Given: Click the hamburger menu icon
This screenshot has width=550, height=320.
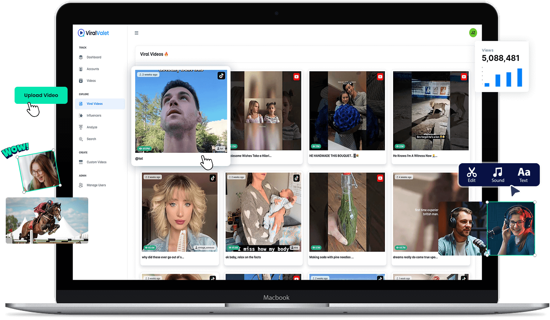Looking at the screenshot, I should pyautogui.click(x=136, y=33).
